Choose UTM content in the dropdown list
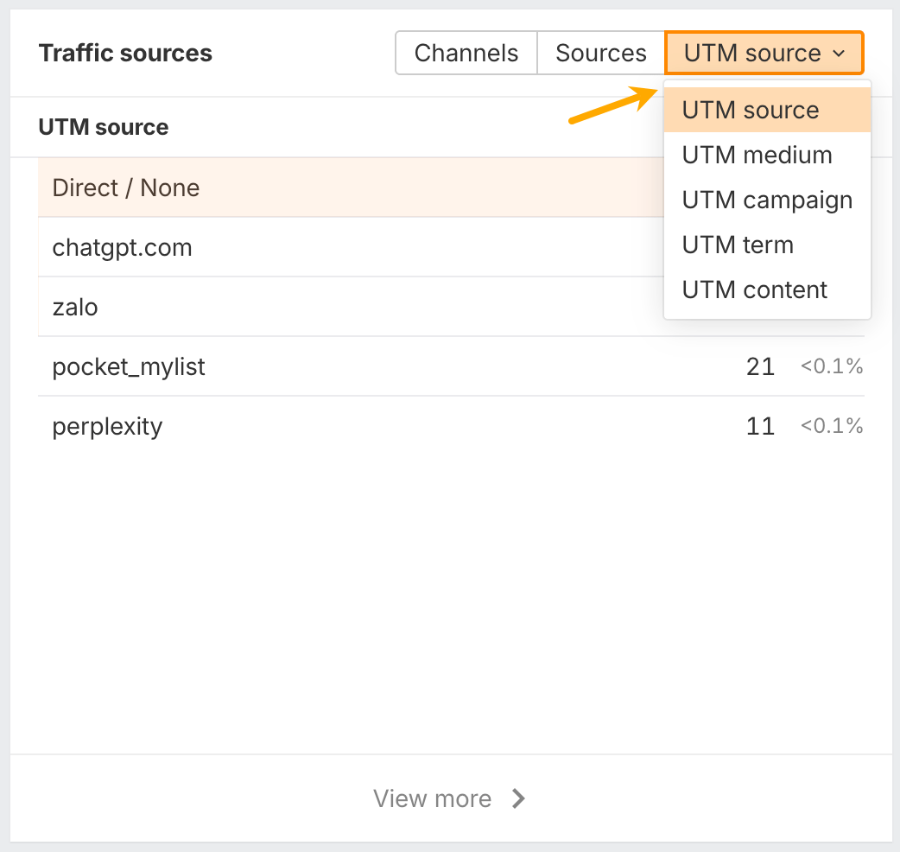The height and width of the screenshot is (852, 900). tap(754, 289)
